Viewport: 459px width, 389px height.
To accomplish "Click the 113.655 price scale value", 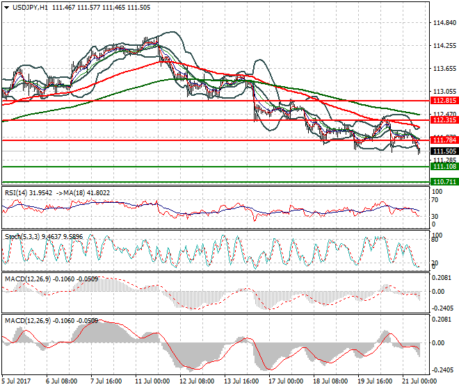I will [444, 69].
